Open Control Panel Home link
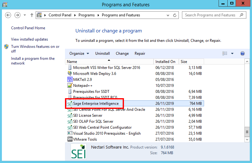This screenshot has height=163, width=252. pos(28,28)
